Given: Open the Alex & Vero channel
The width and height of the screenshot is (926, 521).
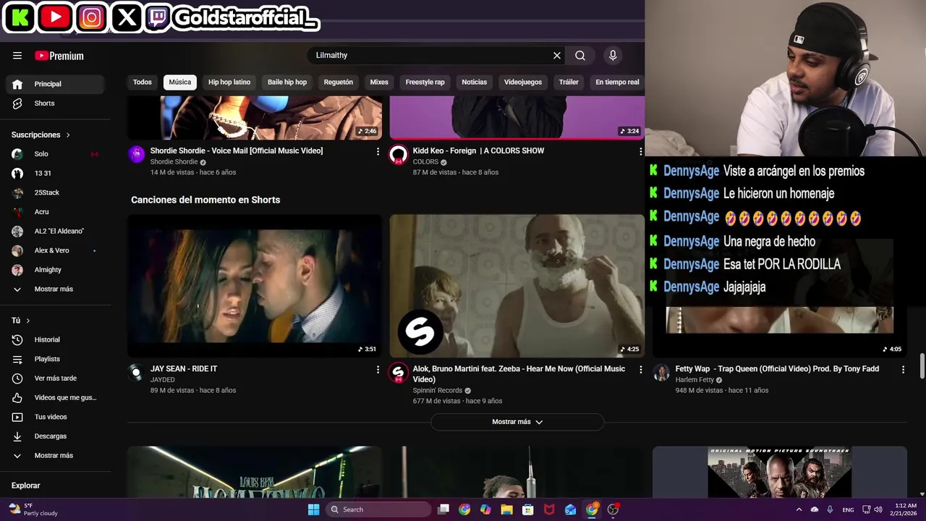Looking at the screenshot, I should point(55,250).
